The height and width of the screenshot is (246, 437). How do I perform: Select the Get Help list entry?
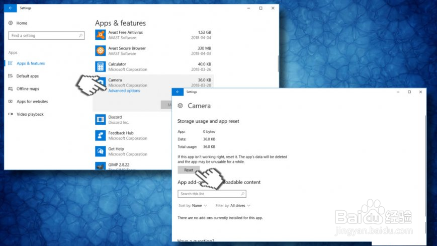point(132,151)
